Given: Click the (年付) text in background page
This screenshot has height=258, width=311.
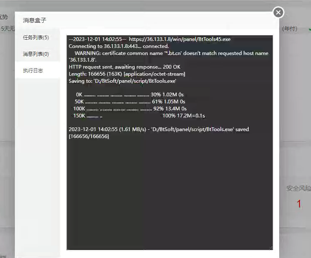Looking at the screenshot, I should [290, 29].
